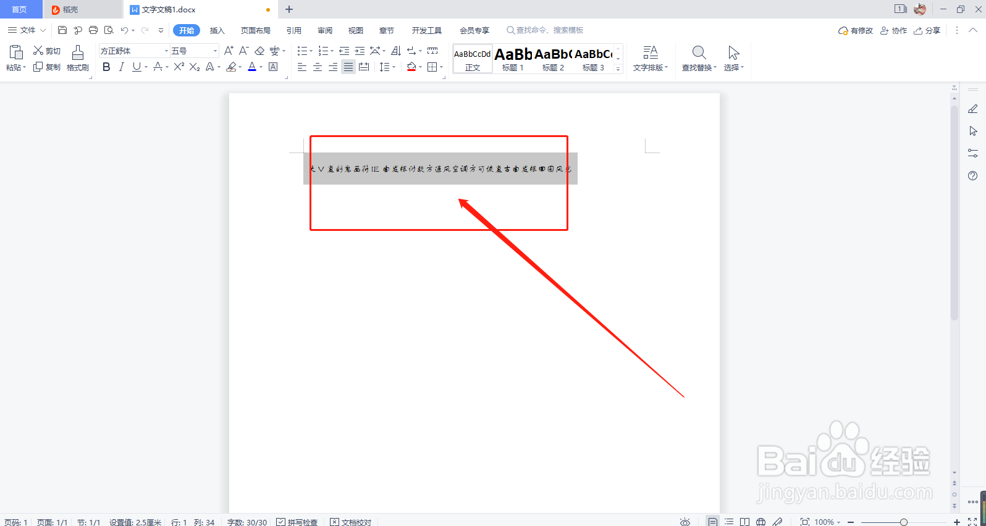This screenshot has height=526, width=986.
Task: Click the Share (分享) button
Action: click(x=927, y=30)
